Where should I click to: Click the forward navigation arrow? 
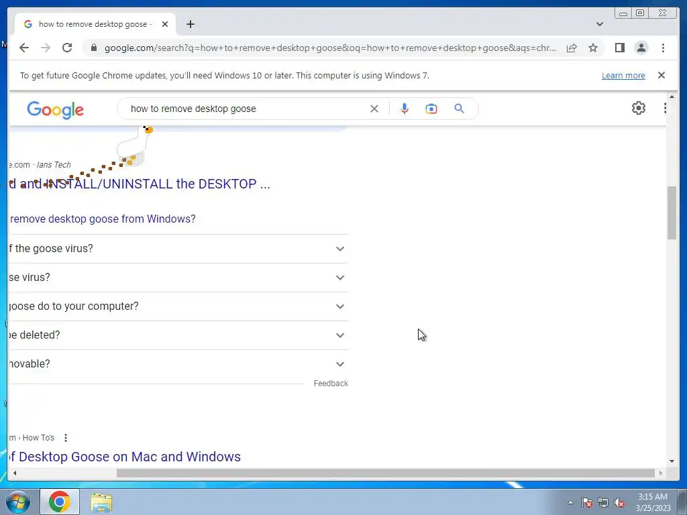click(x=46, y=48)
